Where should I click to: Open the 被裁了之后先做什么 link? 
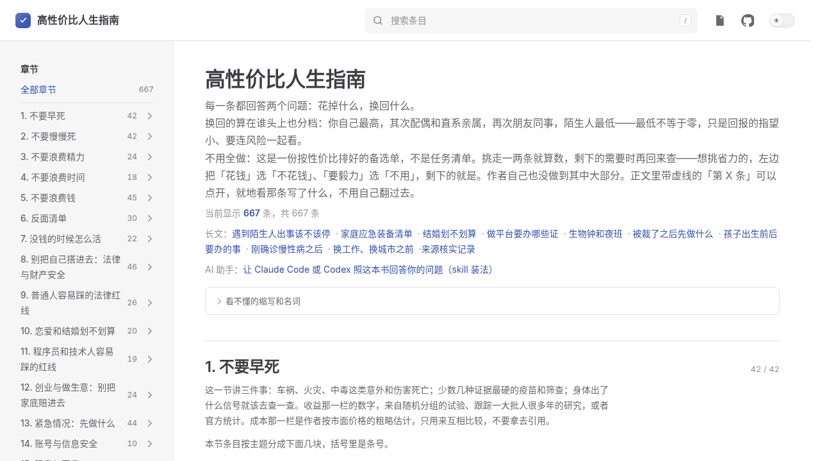673,234
